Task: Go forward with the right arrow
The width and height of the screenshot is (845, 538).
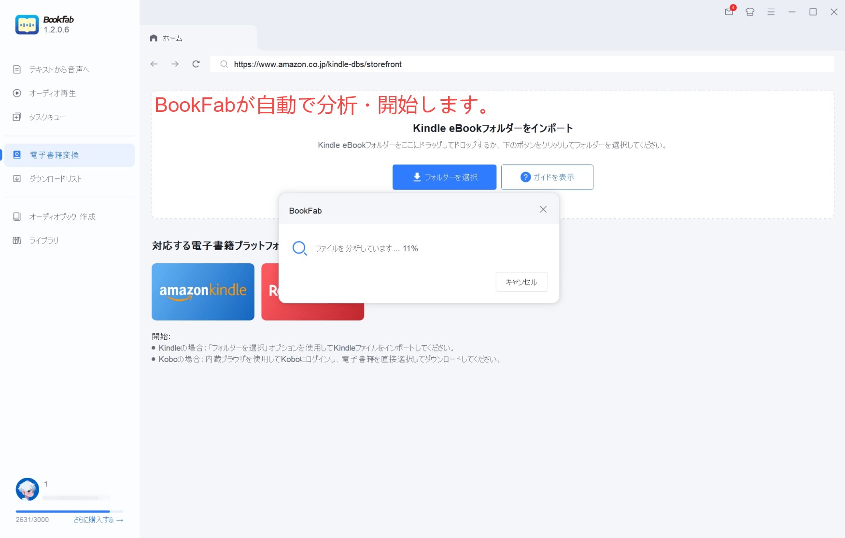Action: coord(175,64)
